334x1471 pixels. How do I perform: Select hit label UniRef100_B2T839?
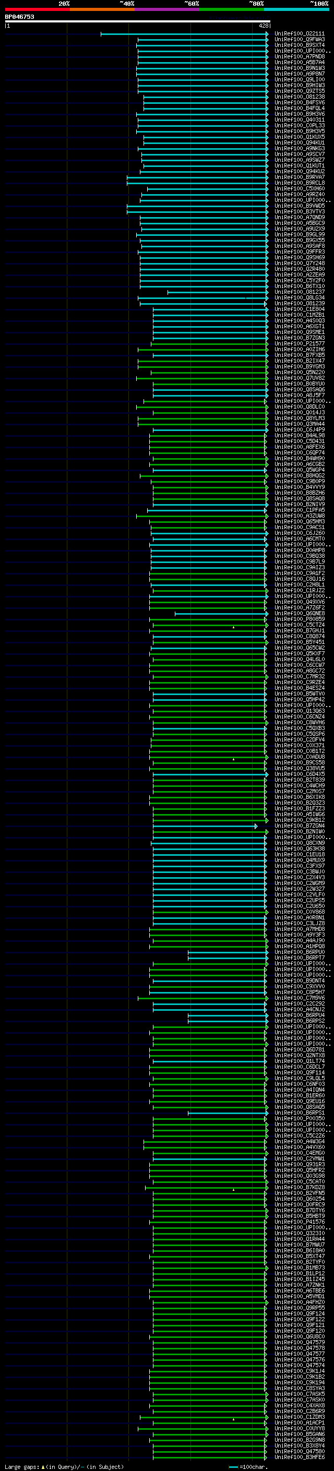coord(299,780)
